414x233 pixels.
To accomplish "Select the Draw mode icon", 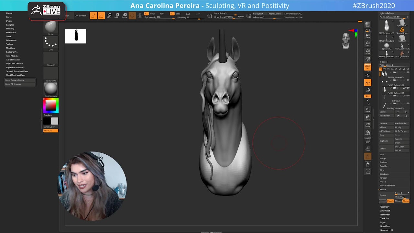I will point(101,16).
